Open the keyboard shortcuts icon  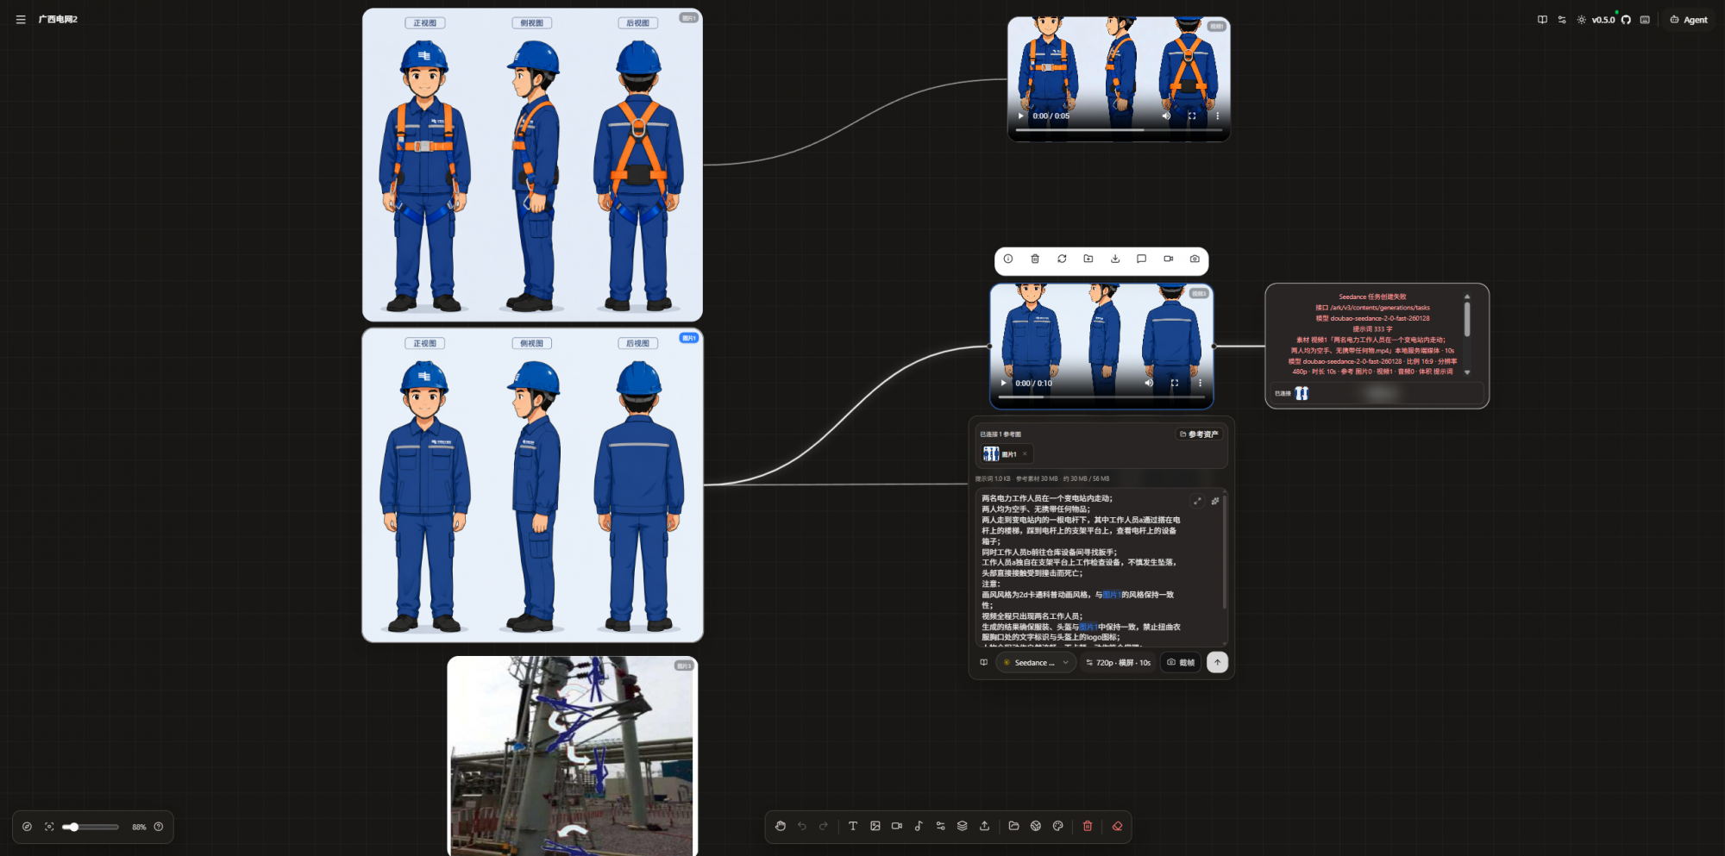coord(1645,20)
